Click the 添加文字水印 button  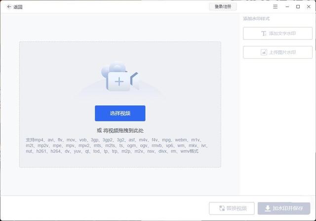coord(277,34)
